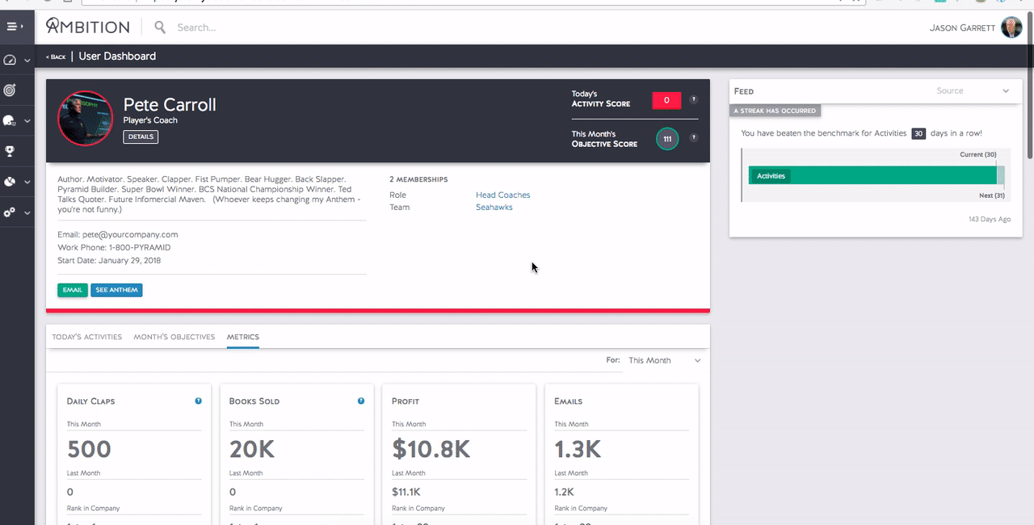Screen dimensions: 1034x525
Task: Click the Start Date January 29, 2018 text
Action: coord(109,261)
